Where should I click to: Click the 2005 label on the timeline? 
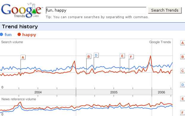[x=114, y=92]
